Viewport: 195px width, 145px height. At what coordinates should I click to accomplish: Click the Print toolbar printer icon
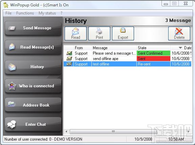pos(99,31)
